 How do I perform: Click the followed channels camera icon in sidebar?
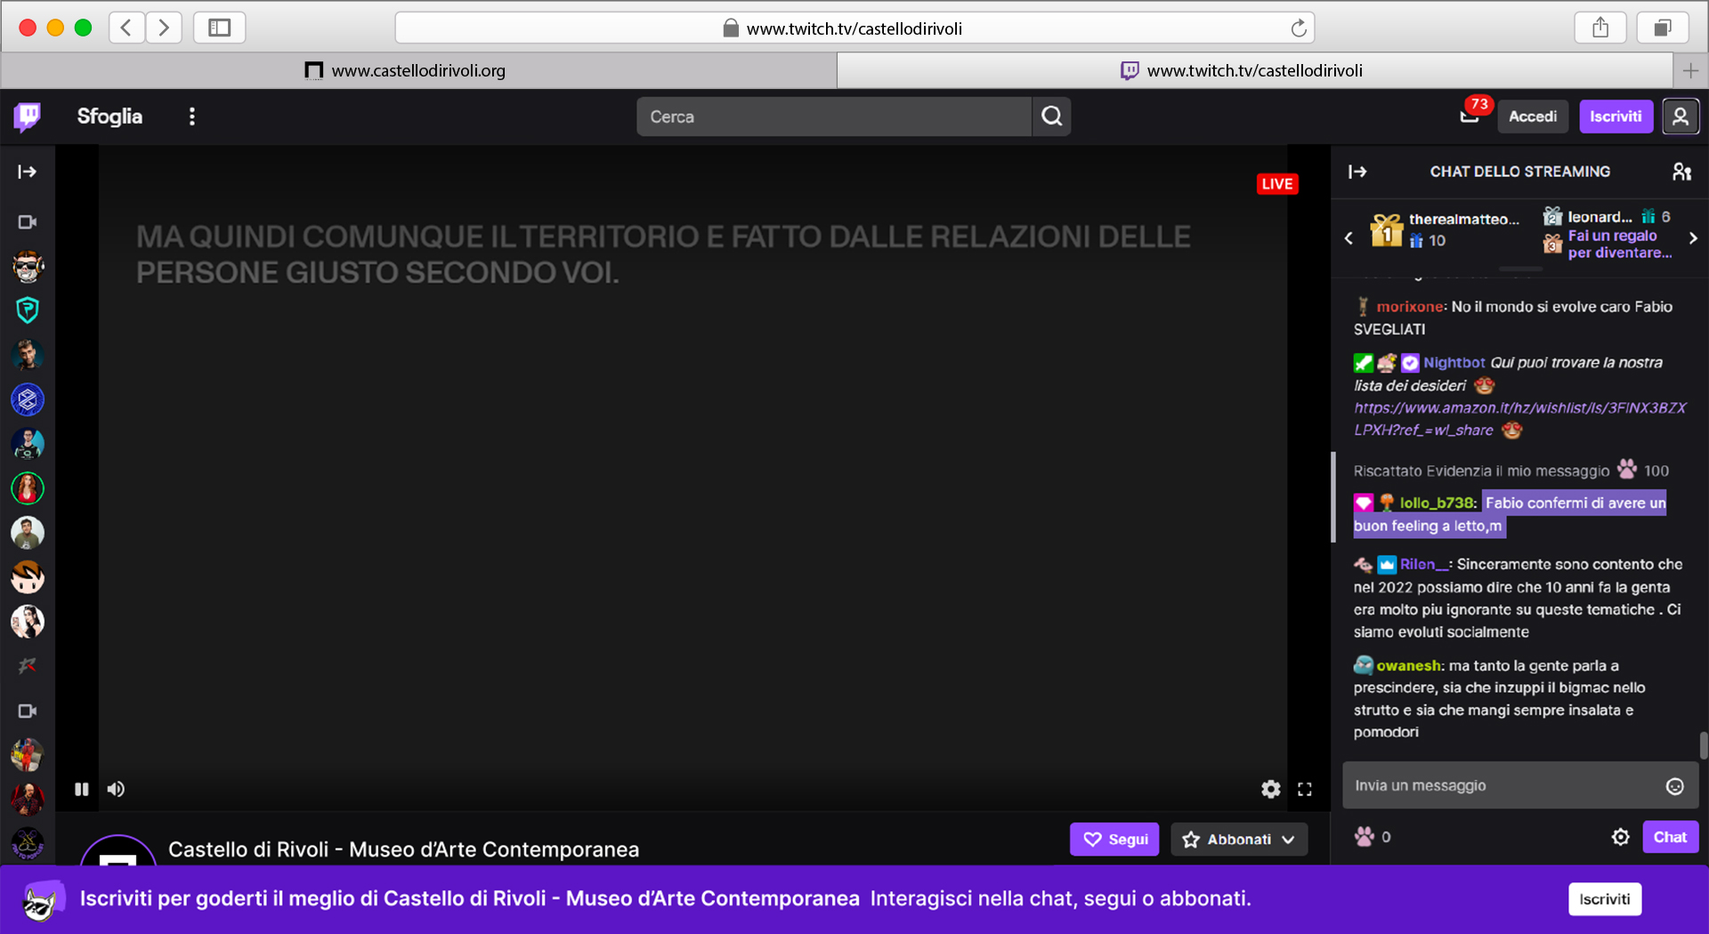point(28,221)
